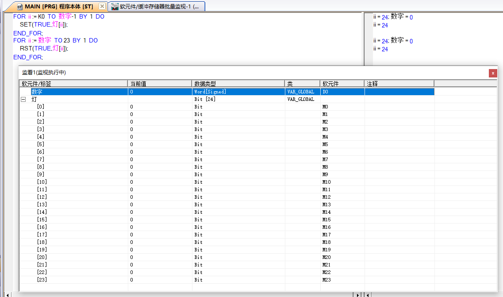
Task: Click the batch monitor tab icon
Action: click(x=115, y=7)
